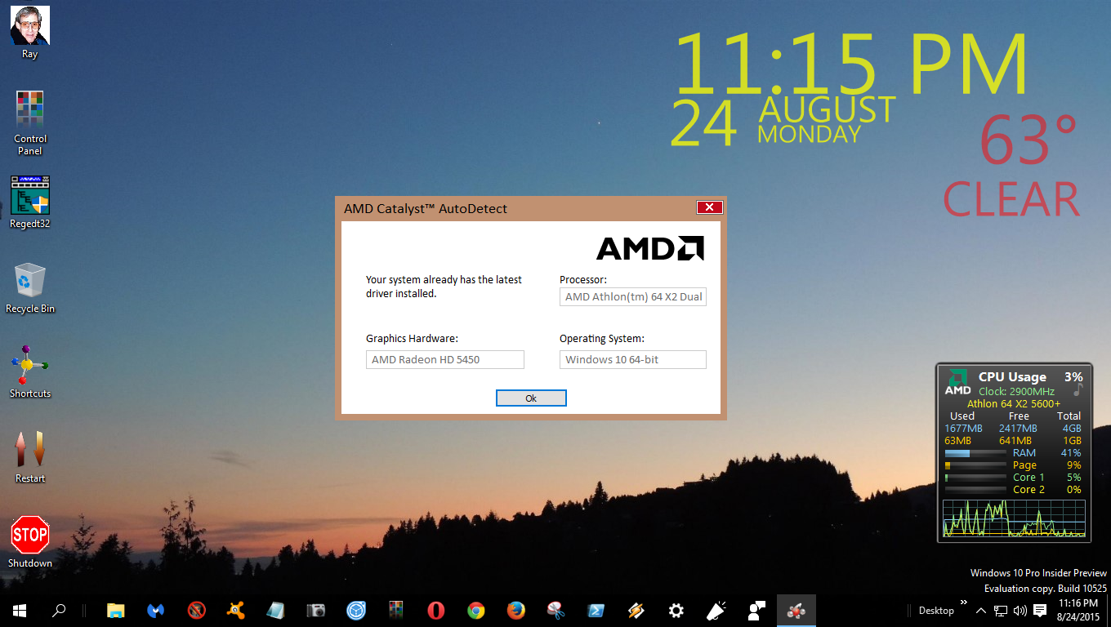Click the CLEAR weather condition text
Image resolution: width=1111 pixels, height=627 pixels.
(1011, 200)
